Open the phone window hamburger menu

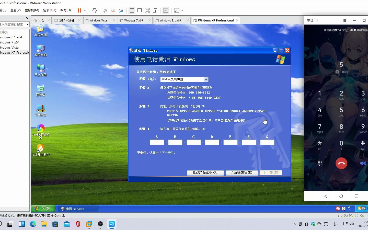pyautogui.click(x=344, y=20)
